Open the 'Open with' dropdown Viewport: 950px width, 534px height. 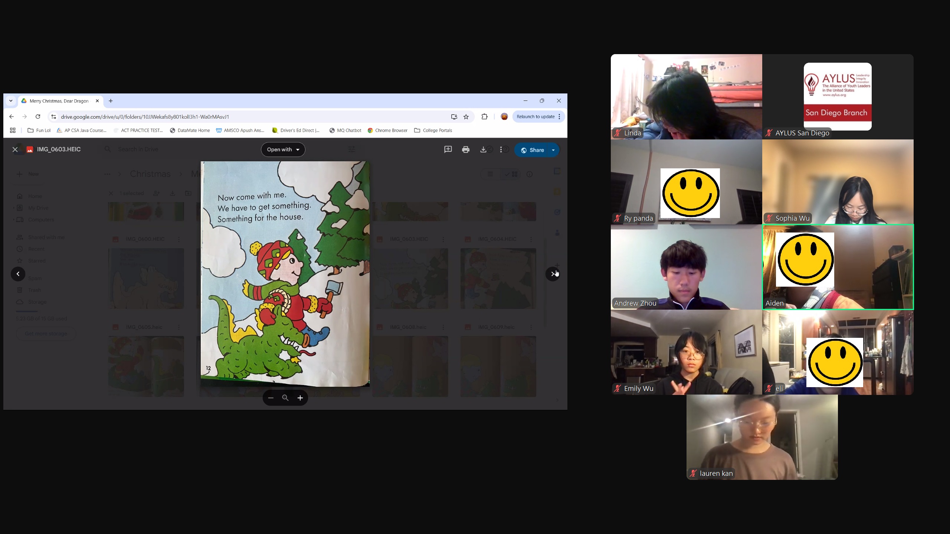(x=283, y=149)
